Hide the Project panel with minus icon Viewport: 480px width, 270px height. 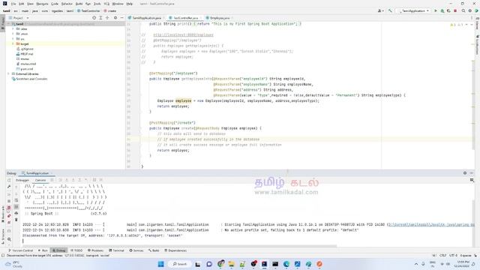121,18
